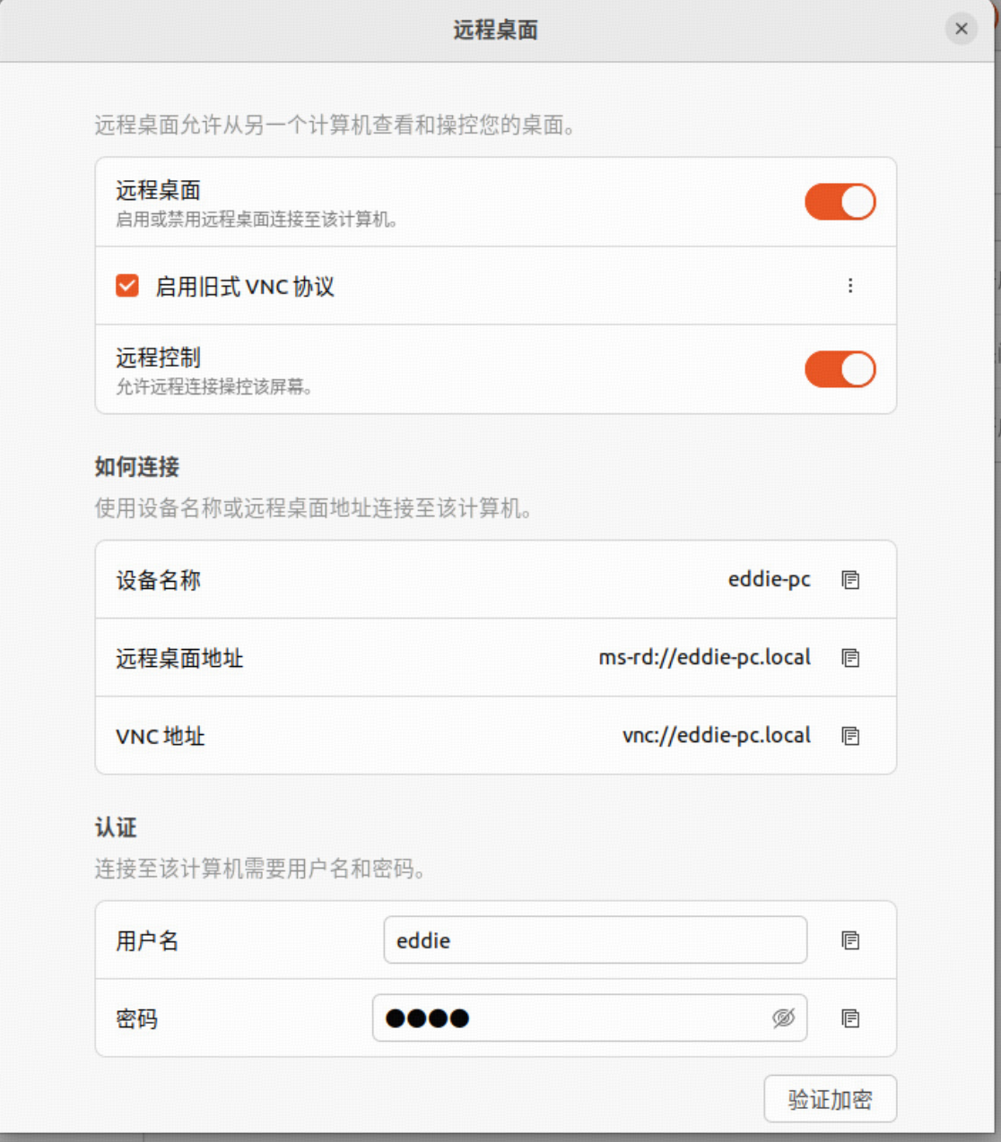Screen dimensions: 1001x1142
Task: Click the eddie-pc device name value
Action: [769, 580]
